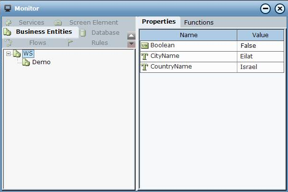Click the tab list up arrow
Viewport: 288px width, 192px height.
[x=131, y=36]
